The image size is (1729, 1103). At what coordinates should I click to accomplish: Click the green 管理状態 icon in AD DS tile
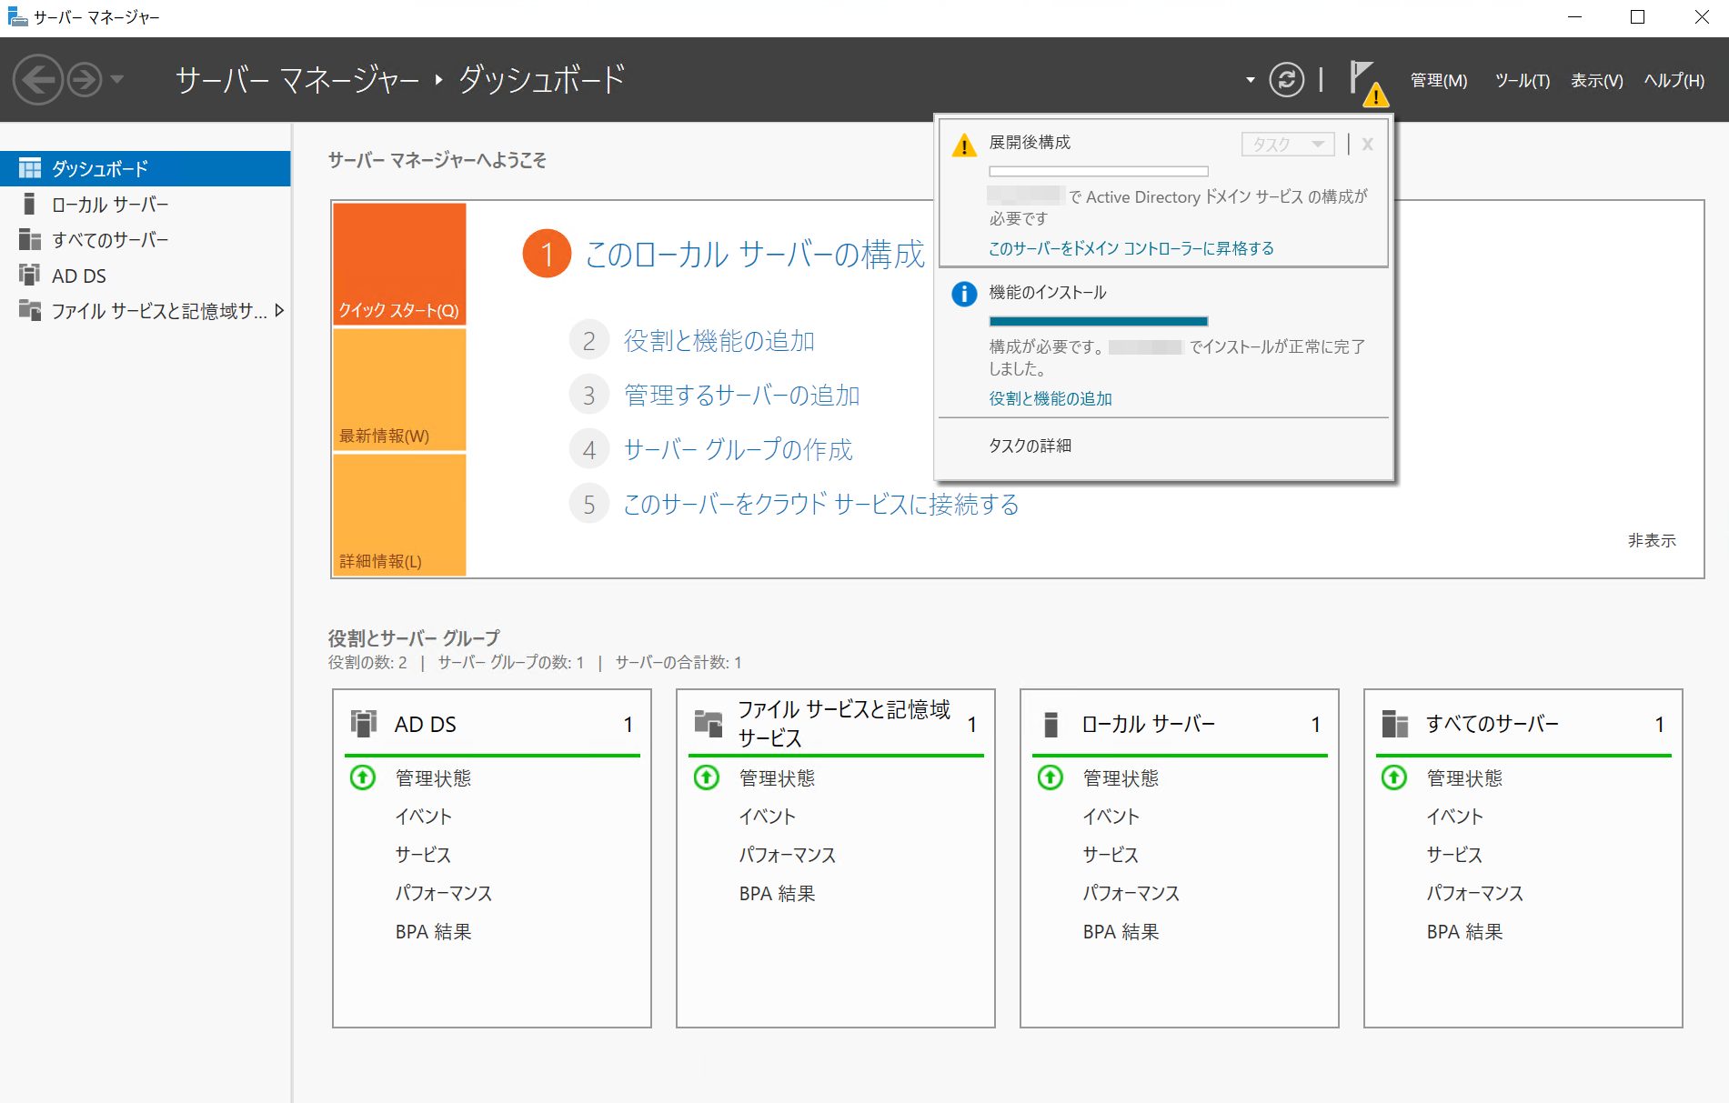(x=363, y=777)
